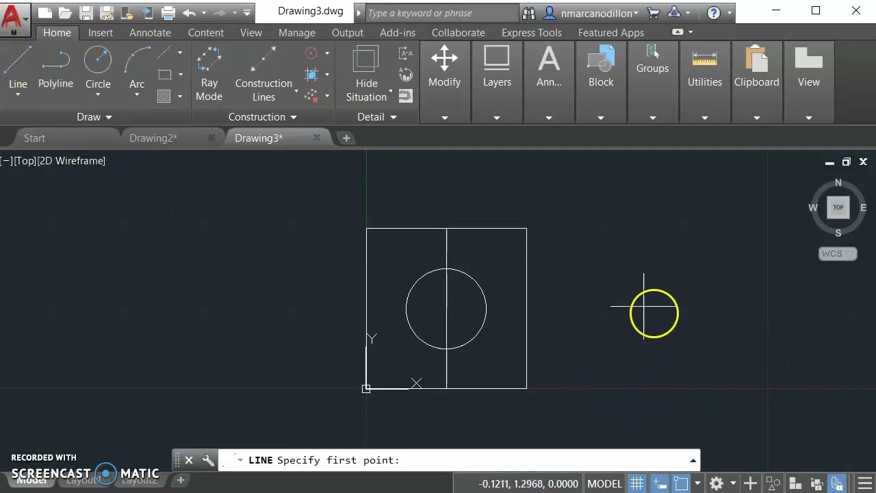This screenshot has height=493, width=876.
Task: Click the TOP face of ViewCube
Action: (x=838, y=207)
